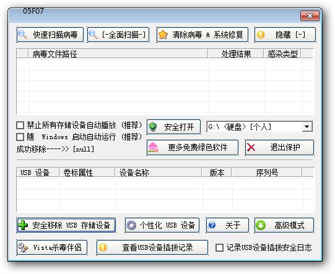Open the G:\ drive selection dropdown arrow

click(x=307, y=127)
